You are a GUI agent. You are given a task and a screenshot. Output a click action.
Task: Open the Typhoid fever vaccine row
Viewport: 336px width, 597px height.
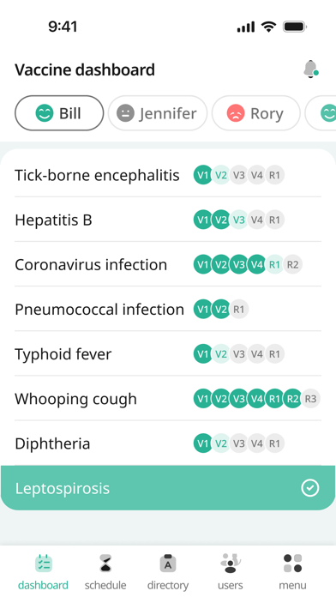(168, 353)
